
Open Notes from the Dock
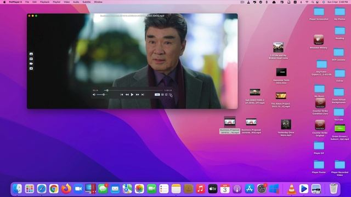click(176, 189)
